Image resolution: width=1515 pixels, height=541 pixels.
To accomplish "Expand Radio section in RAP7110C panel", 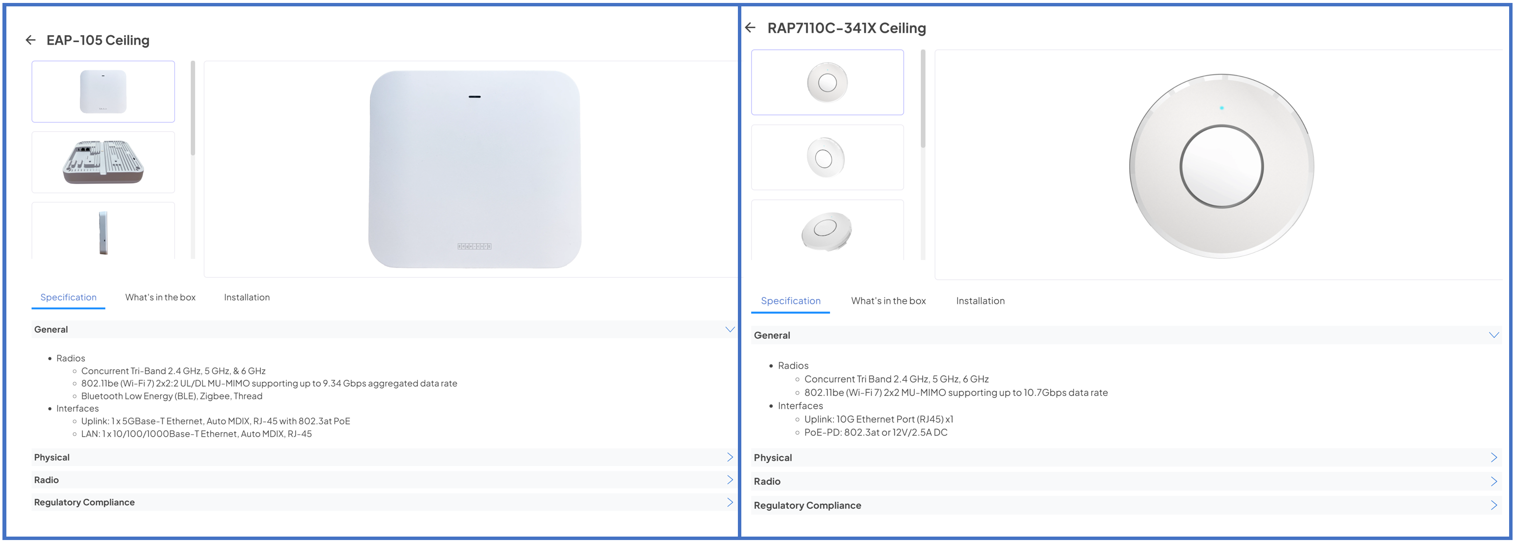I will point(1493,482).
